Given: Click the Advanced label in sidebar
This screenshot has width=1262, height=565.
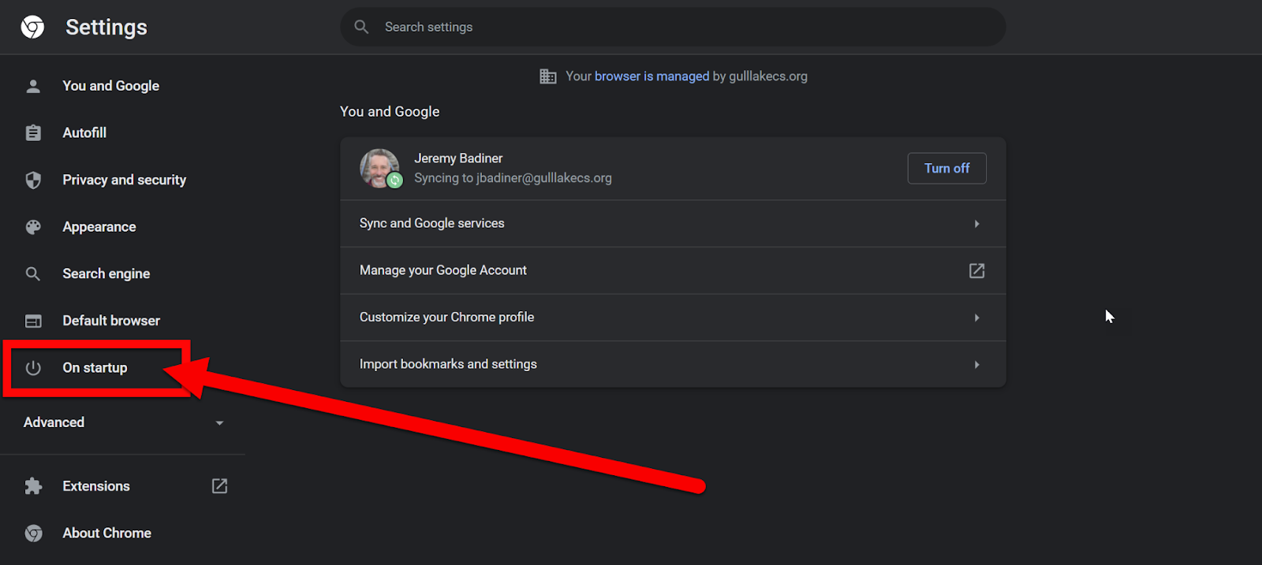Looking at the screenshot, I should (54, 422).
